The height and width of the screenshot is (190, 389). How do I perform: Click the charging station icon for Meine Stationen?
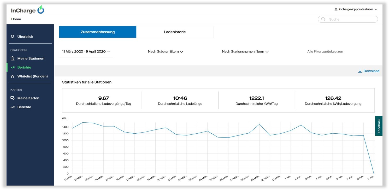click(x=12, y=58)
